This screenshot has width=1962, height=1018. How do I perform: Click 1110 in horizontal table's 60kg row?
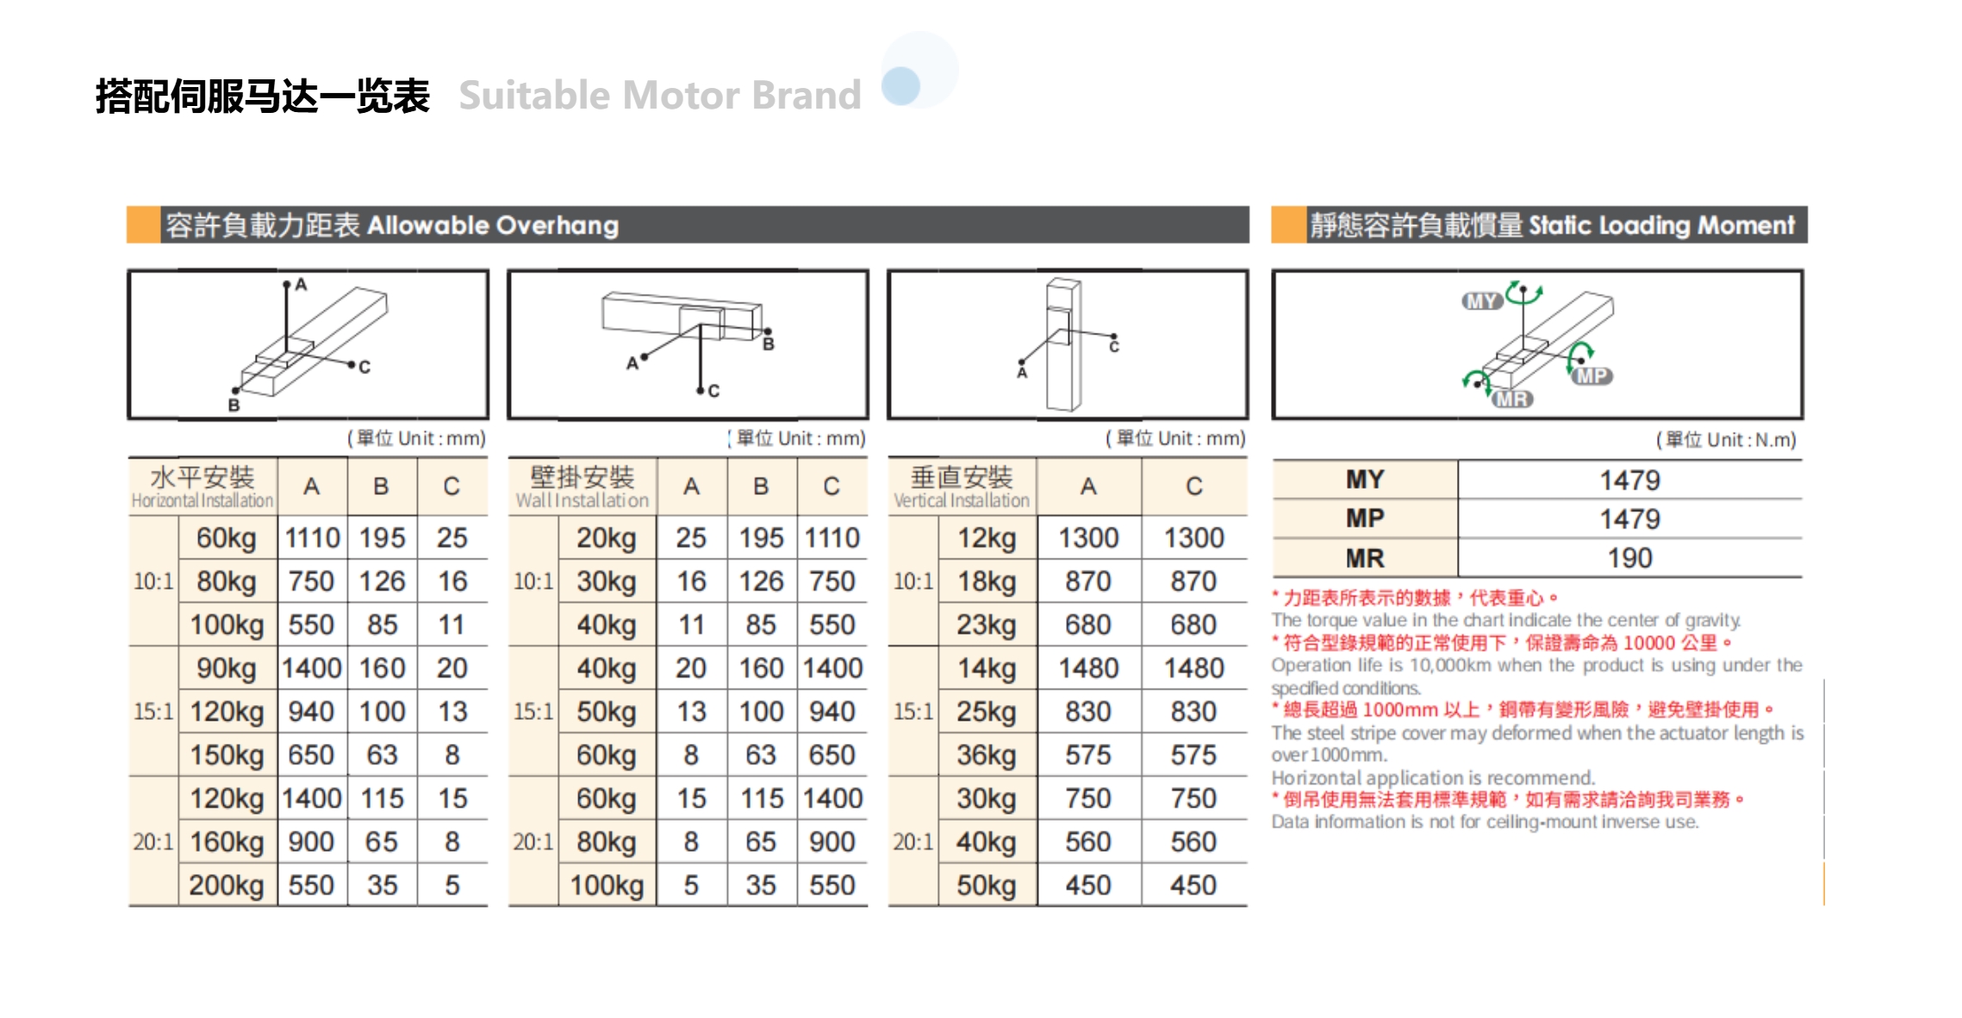point(312,538)
